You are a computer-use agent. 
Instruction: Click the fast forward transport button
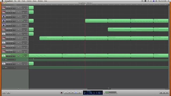pos(73,93)
